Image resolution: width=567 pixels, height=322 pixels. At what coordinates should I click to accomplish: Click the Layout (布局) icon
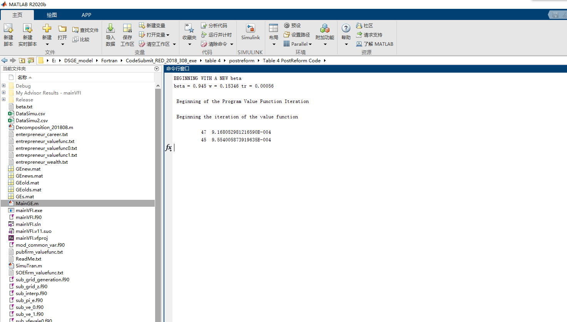274,28
